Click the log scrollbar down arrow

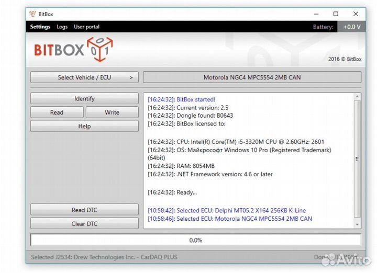pyautogui.click(x=357, y=224)
